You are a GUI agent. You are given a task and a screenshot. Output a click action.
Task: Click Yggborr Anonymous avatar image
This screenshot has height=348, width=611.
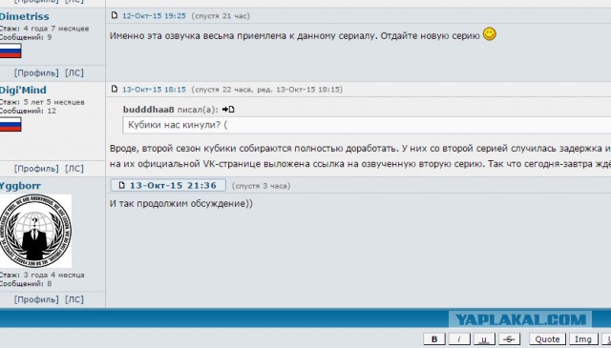click(x=35, y=231)
